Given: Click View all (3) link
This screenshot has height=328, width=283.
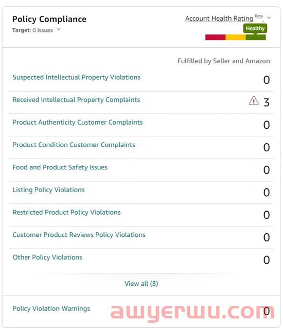Looking at the screenshot, I should [141, 284].
